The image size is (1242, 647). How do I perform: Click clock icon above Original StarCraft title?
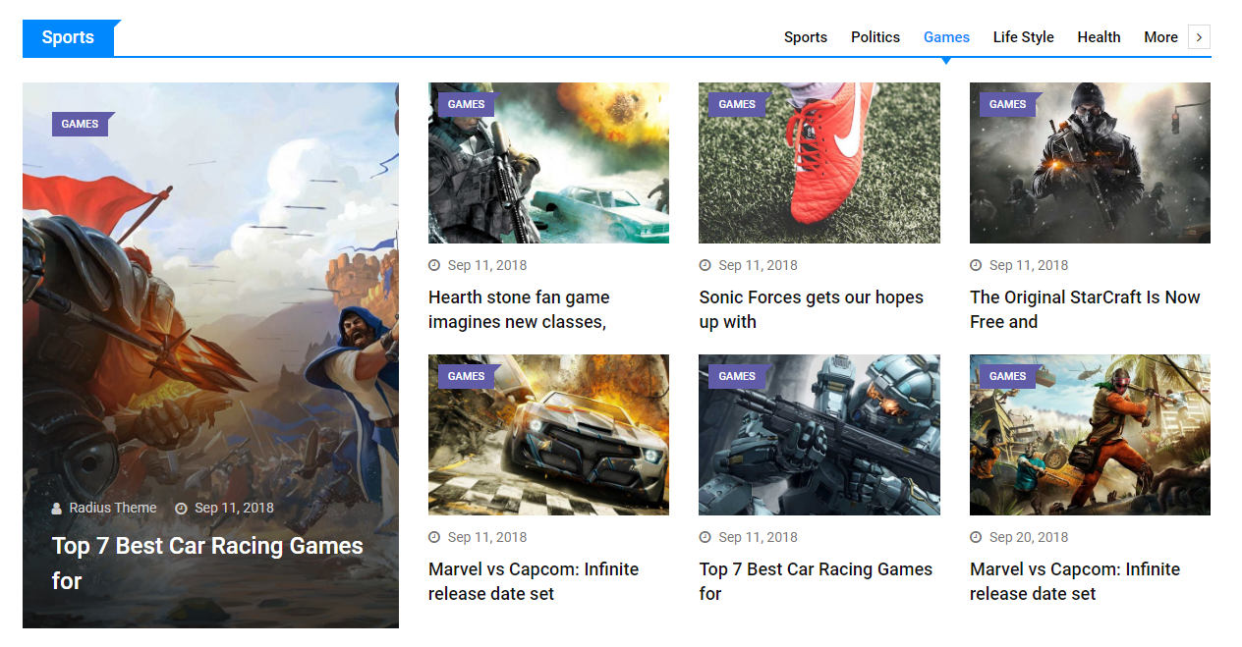tap(976, 265)
